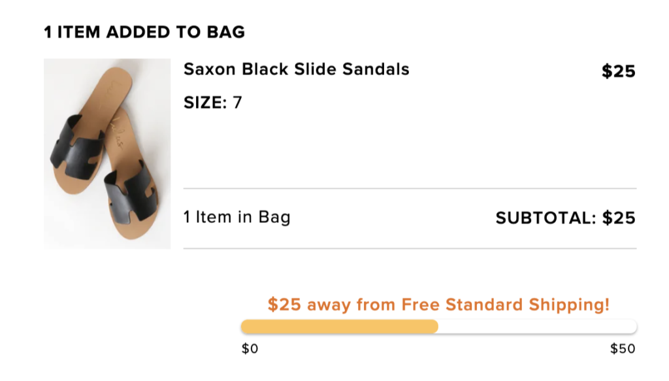Click the $25 away from Free Standard Shipping message
The image size is (669, 381).
(x=438, y=305)
